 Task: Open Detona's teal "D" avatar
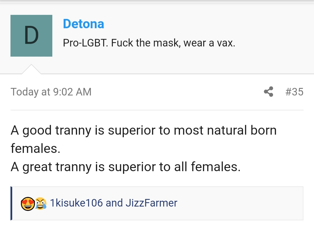pos(31,36)
